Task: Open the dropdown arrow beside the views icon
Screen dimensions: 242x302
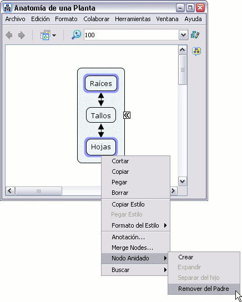Action: click(x=54, y=35)
